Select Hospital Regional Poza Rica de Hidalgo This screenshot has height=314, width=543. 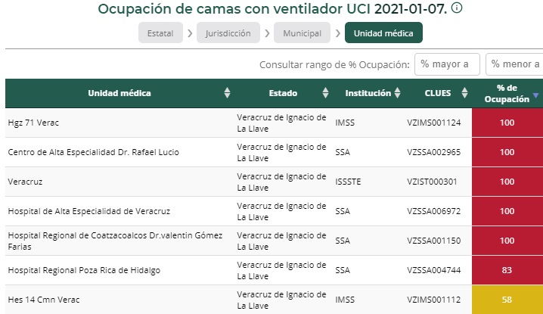point(84,270)
